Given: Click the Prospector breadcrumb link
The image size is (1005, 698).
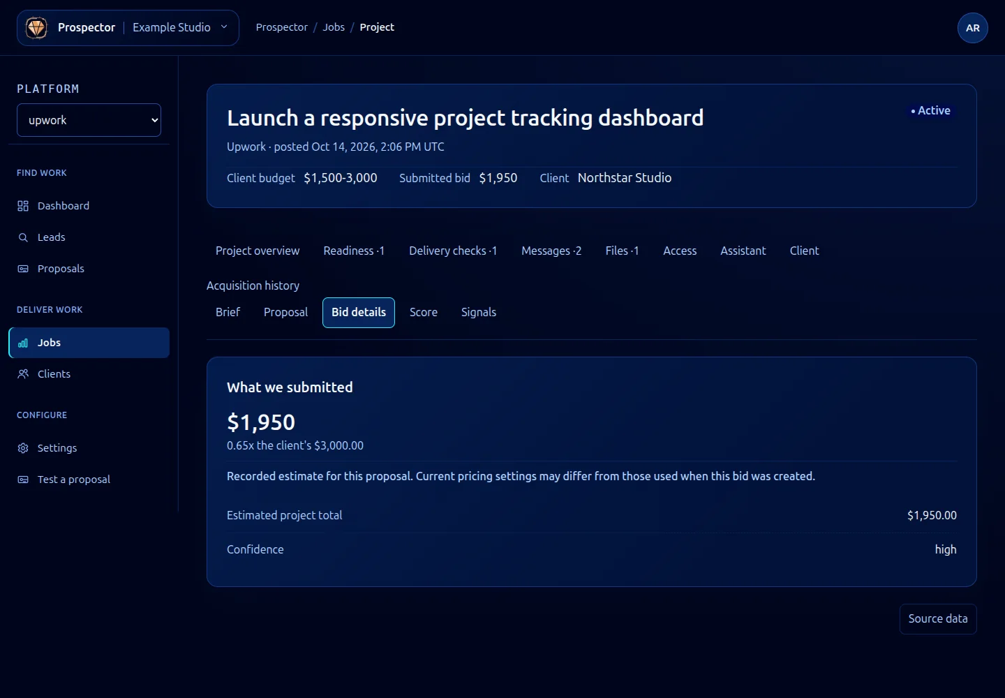Looking at the screenshot, I should (x=282, y=27).
